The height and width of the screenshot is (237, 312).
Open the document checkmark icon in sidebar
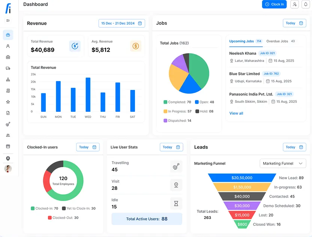pyautogui.click(x=8, y=113)
